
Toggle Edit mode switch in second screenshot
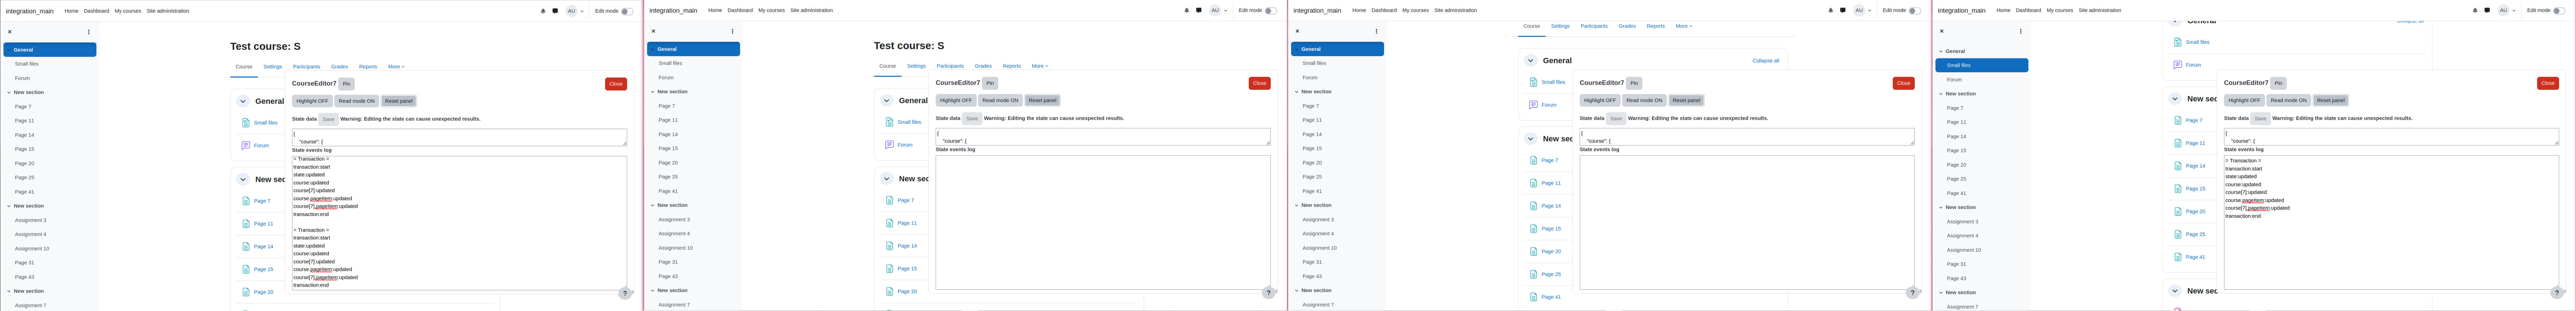coord(1271,11)
